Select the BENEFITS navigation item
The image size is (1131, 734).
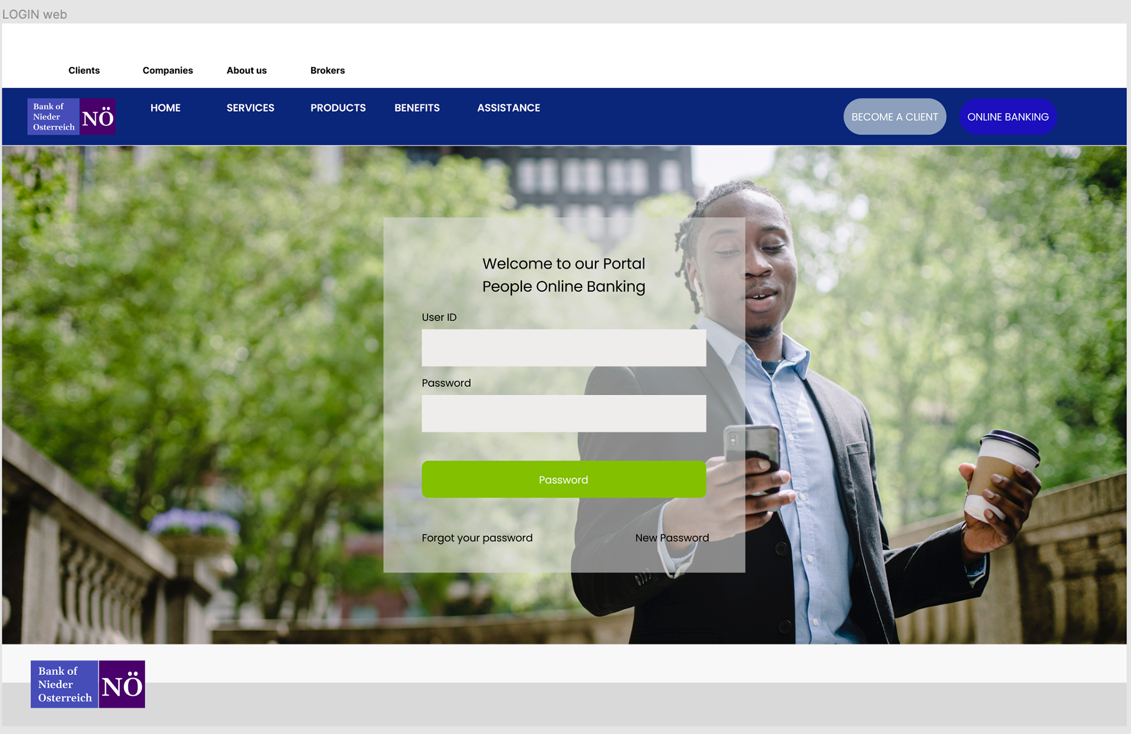tap(417, 108)
